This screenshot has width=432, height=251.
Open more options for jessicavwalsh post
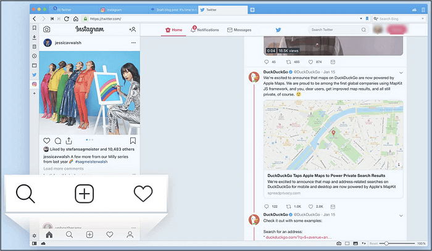tap(133, 43)
